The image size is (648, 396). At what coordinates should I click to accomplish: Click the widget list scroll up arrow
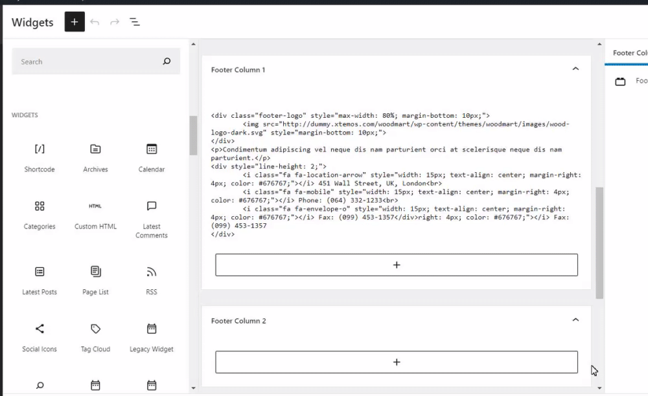[x=193, y=44]
